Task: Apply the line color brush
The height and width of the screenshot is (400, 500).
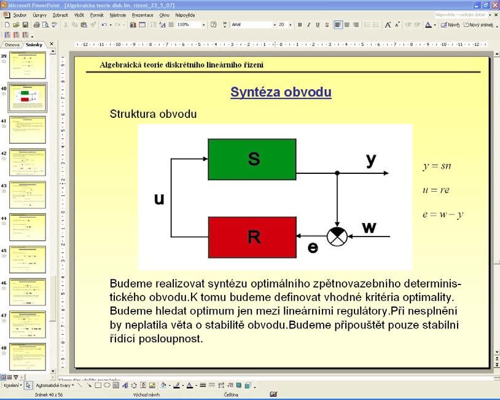Action: point(177,385)
